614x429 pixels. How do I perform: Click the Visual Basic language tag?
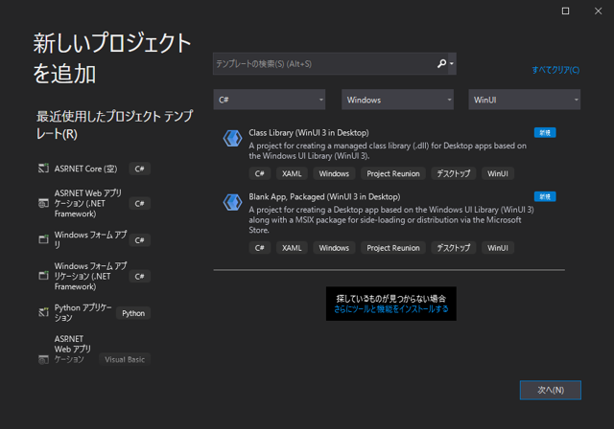tap(125, 359)
